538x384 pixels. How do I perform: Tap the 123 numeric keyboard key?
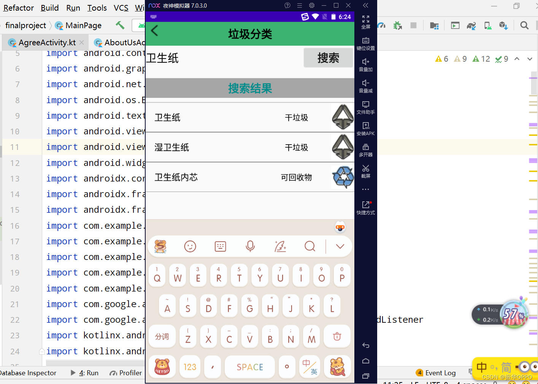coord(190,367)
